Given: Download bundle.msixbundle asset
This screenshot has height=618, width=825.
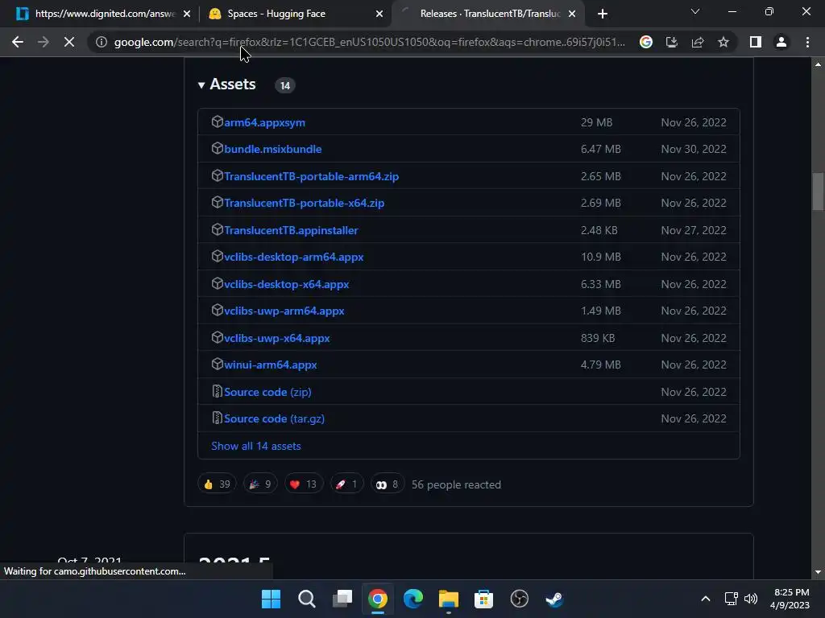Looking at the screenshot, I should (272, 149).
